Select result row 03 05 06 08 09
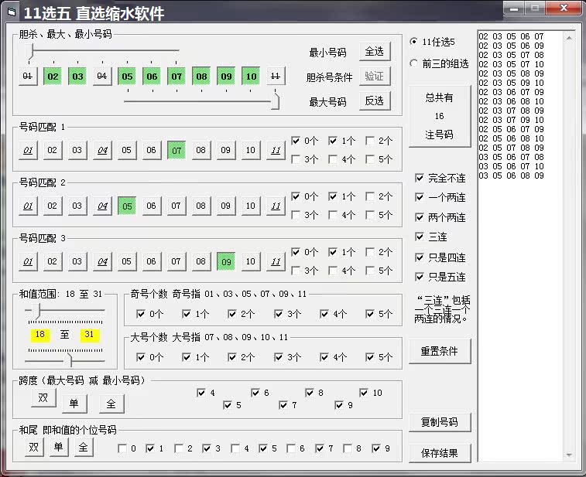Image resolution: width=586 pixels, height=477 pixels. 511,175
